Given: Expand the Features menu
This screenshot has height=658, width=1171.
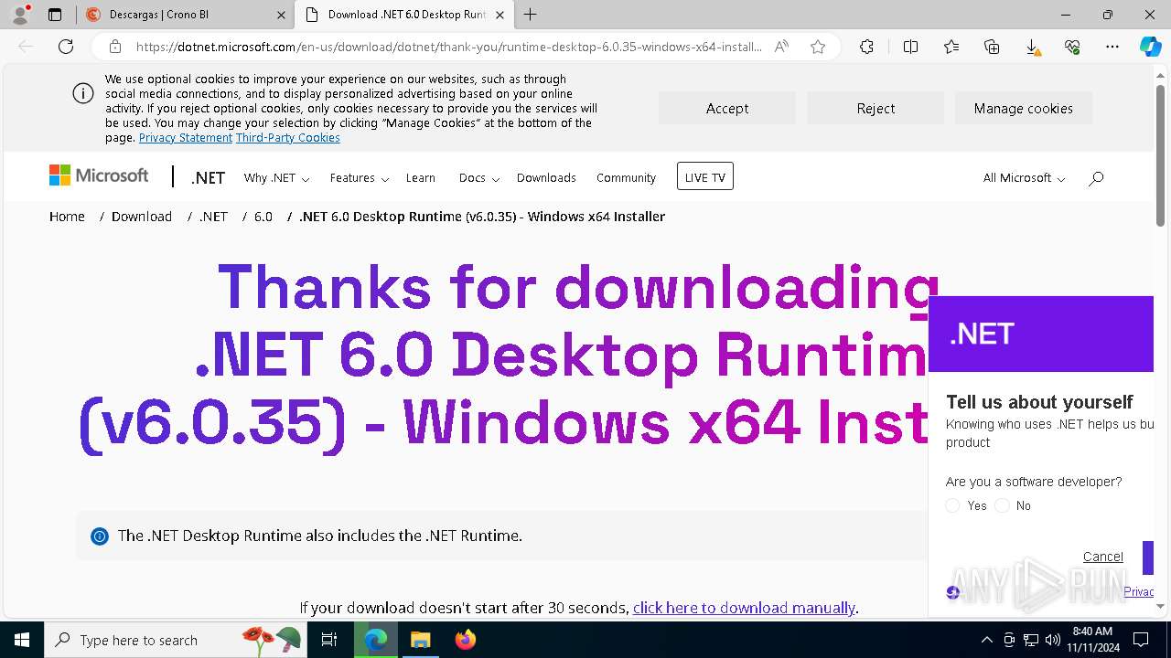Looking at the screenshot, I should point(360,178).
